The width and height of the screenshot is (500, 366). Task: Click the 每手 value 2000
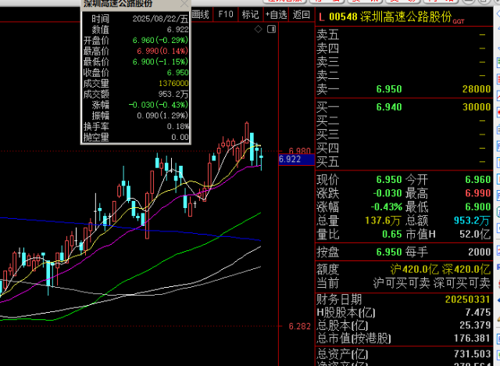pos(479,252)
